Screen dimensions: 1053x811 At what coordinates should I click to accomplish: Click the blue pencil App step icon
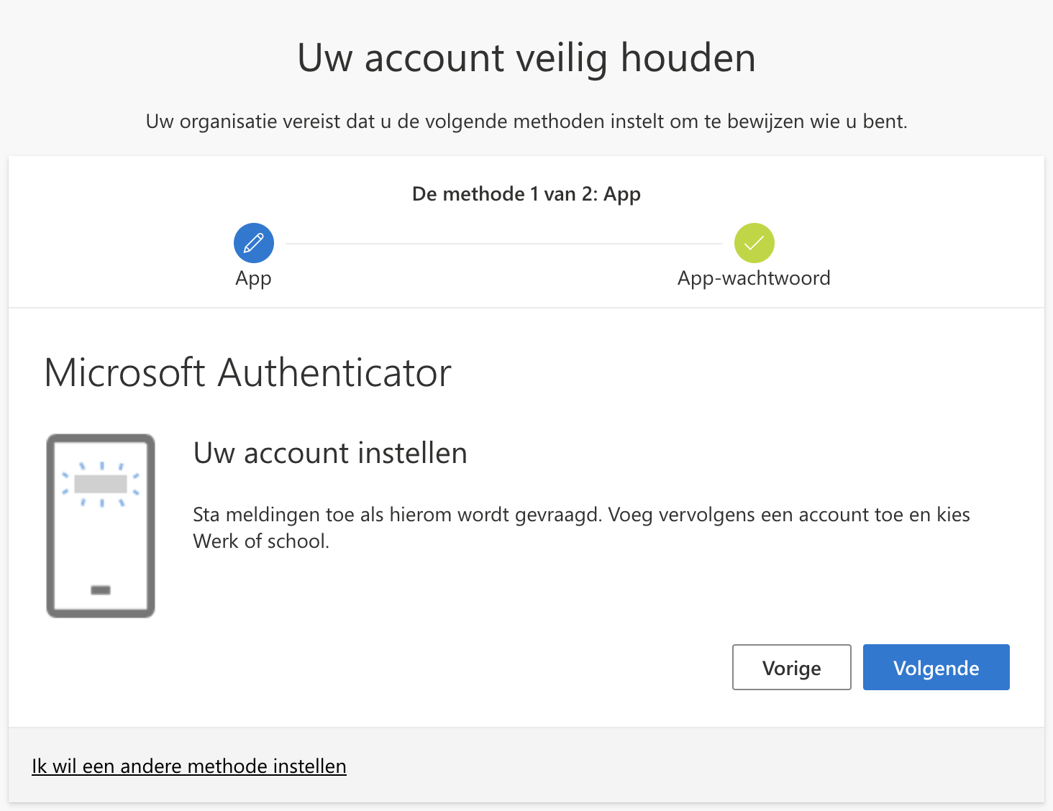[254, 243]
